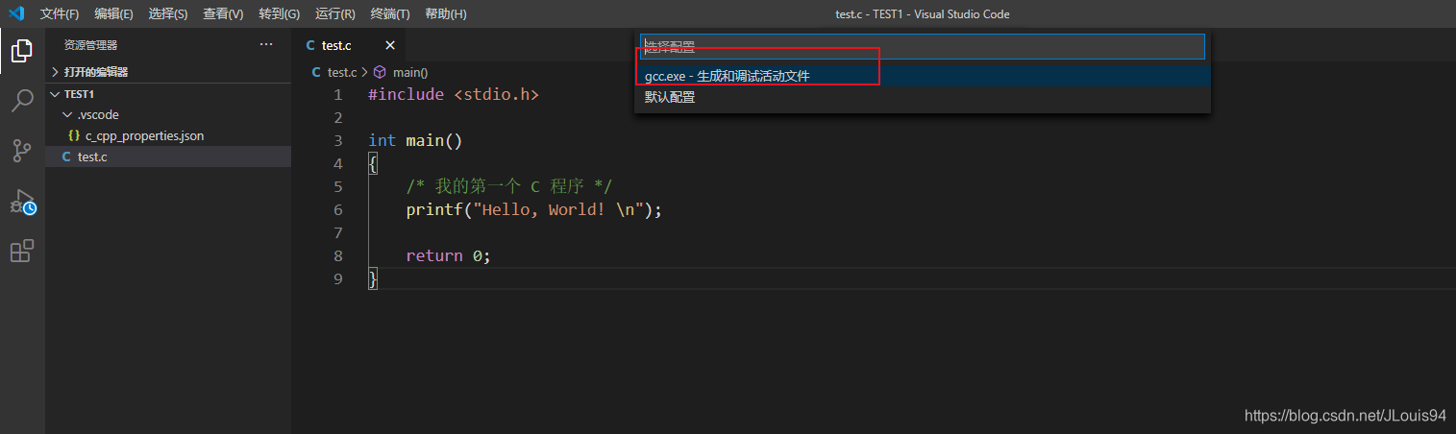Open the 查看(V) menu

(x=223, y=13)
